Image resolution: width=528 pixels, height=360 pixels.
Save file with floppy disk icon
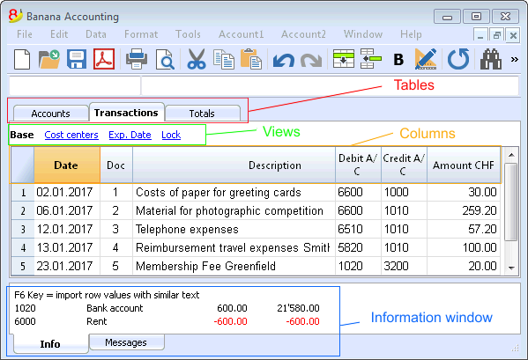(77, 60)
